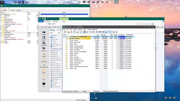Click the % of Parent column header
This screenshot has height=101, width=180.
(121, 35)
